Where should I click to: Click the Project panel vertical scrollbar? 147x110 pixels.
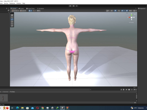click(x=137, y=97)
